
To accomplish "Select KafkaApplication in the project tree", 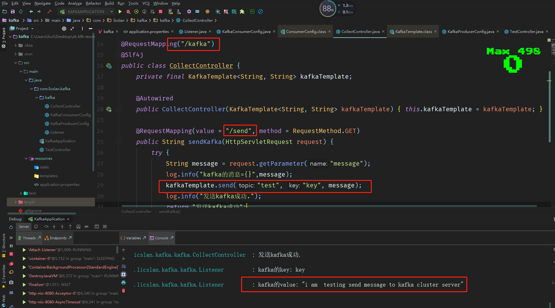I will tap(60, 141).
